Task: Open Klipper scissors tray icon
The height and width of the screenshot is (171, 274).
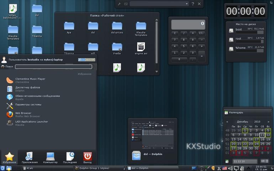Action: click(219, 169)
